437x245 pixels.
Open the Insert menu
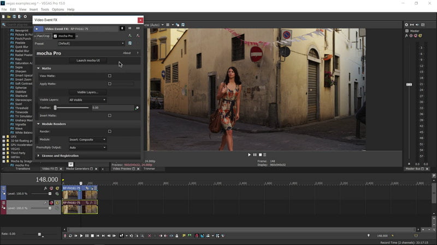[x=33, y=9]
